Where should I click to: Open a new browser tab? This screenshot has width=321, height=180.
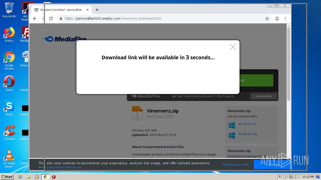point(97,10)
